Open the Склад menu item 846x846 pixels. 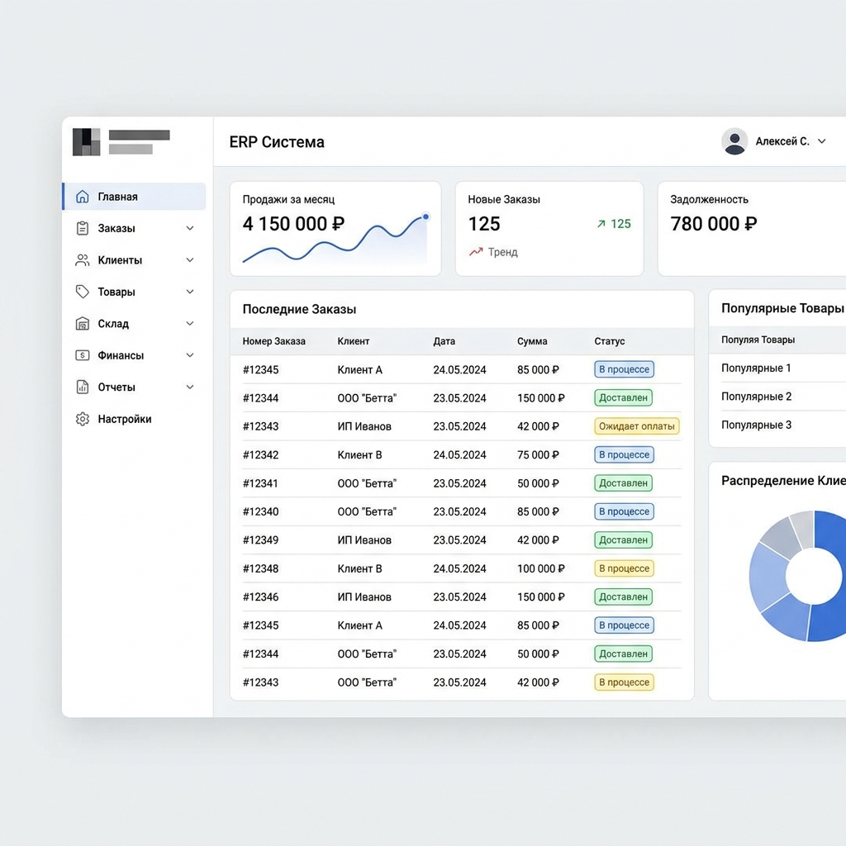click(135, 324)
